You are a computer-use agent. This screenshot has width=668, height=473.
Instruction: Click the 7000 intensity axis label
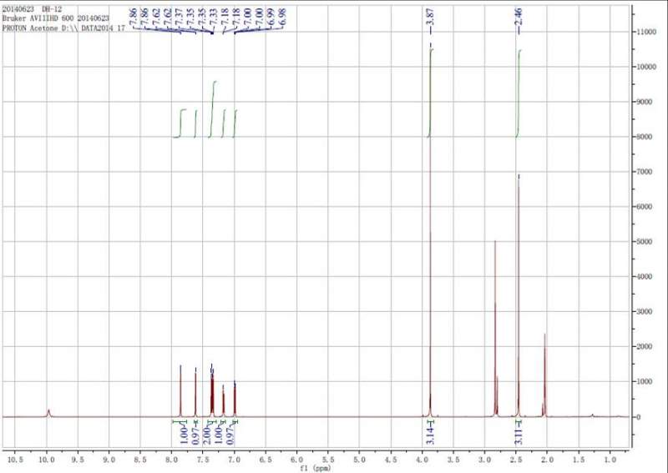click(x=645, y=172)
